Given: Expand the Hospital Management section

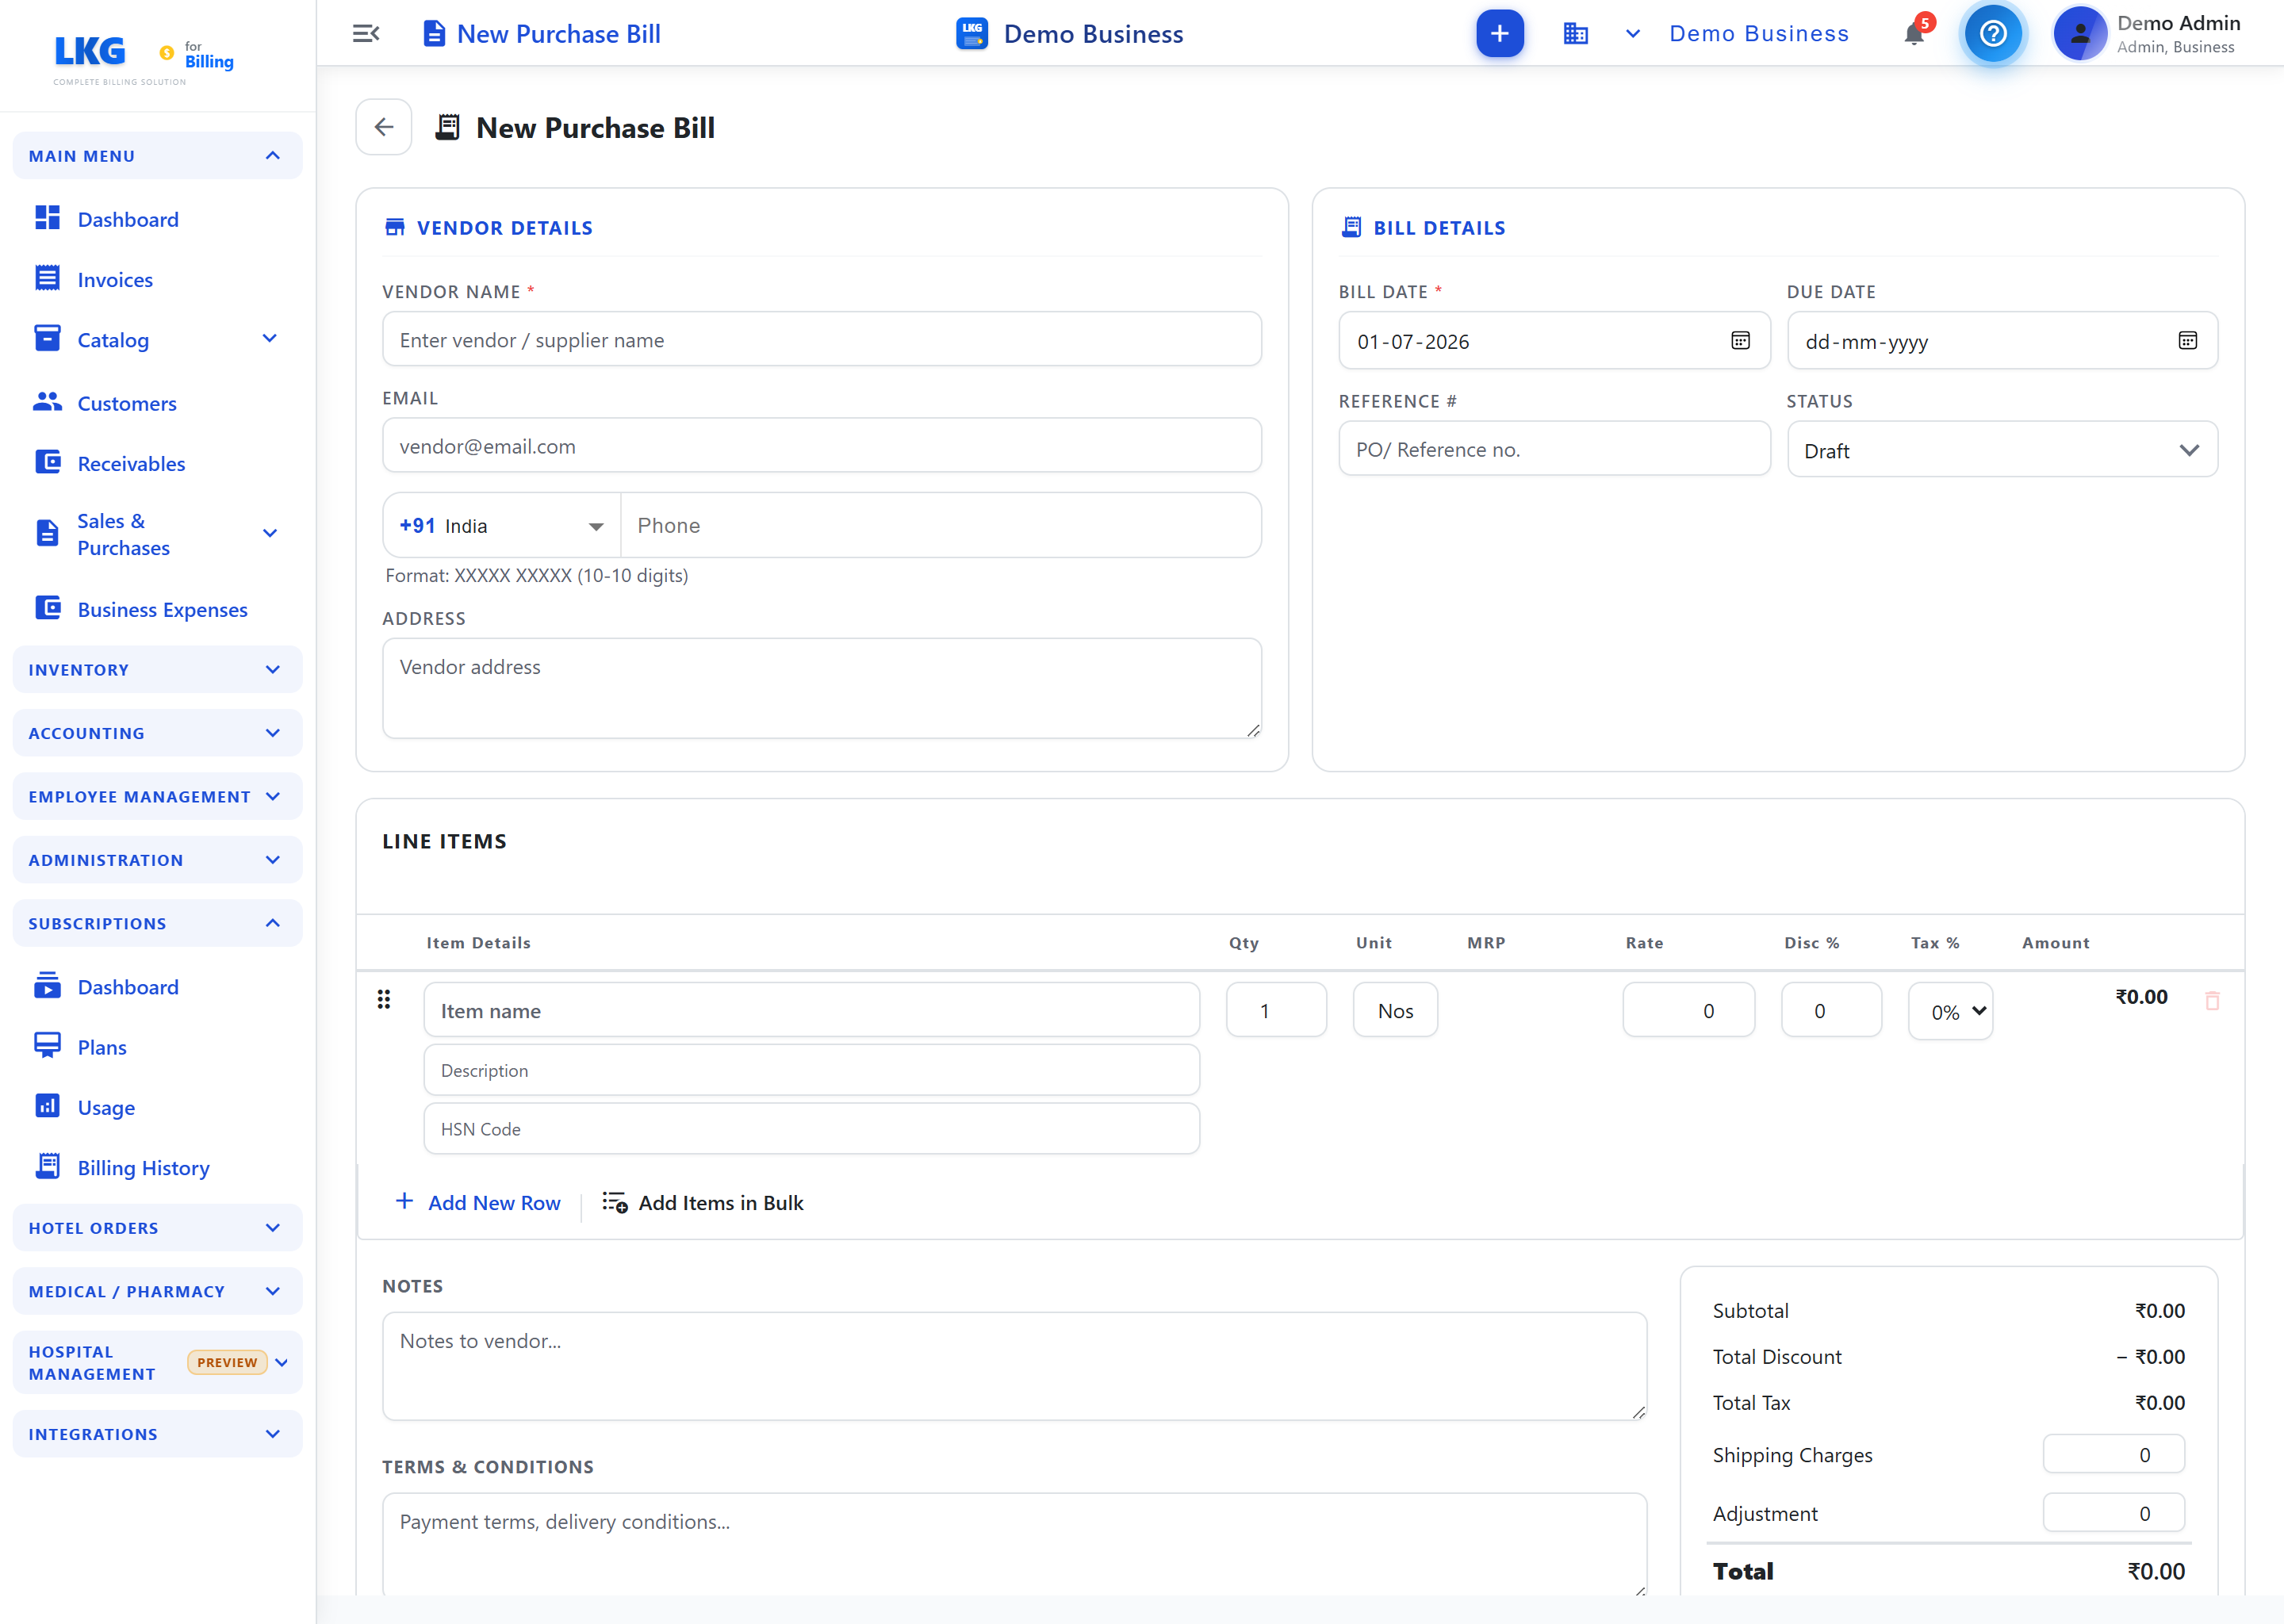Looking at the screenshot, I should [x=157, y=1363].
